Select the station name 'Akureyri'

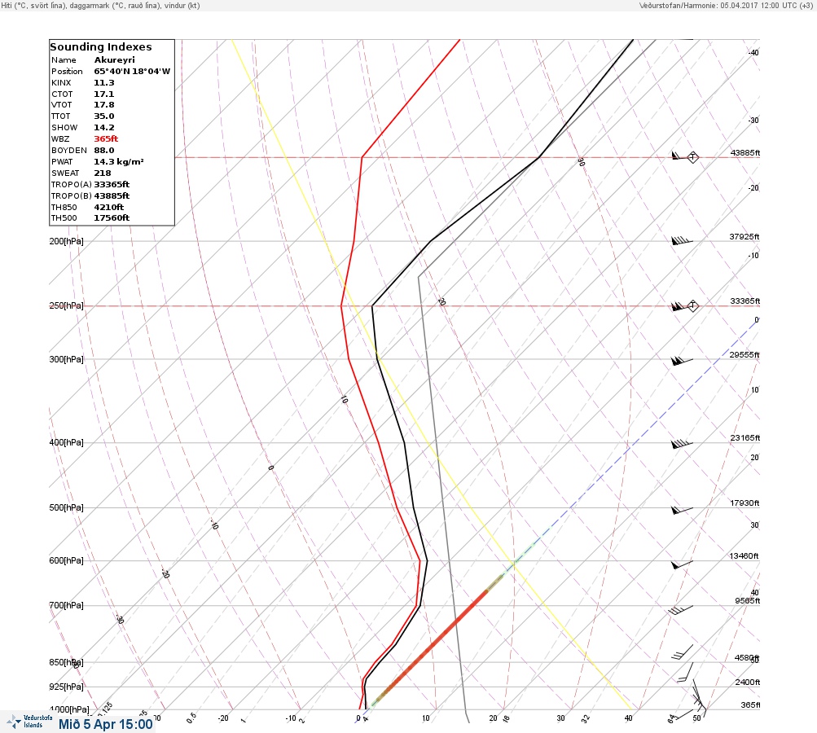coord(115,60)
